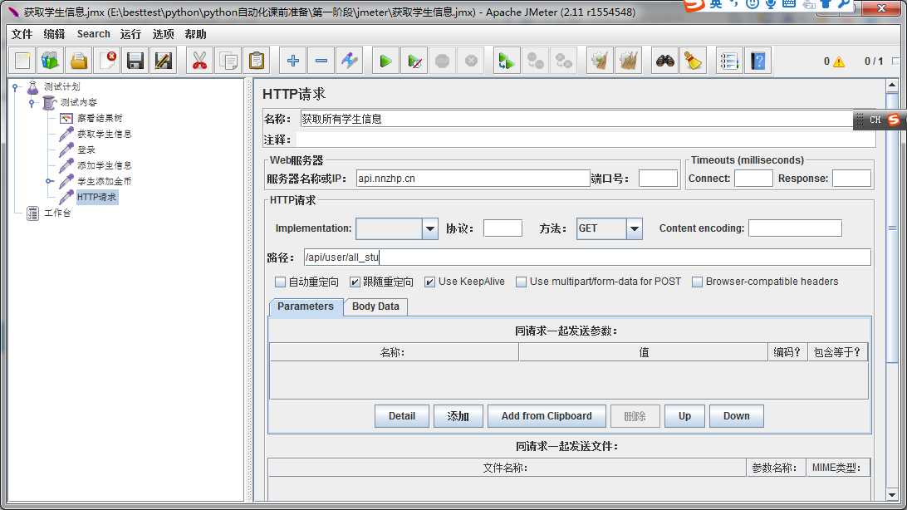Reset search using yellow broom icon
Viewport: 907px width, 510px height.
(x=693, y=61)
